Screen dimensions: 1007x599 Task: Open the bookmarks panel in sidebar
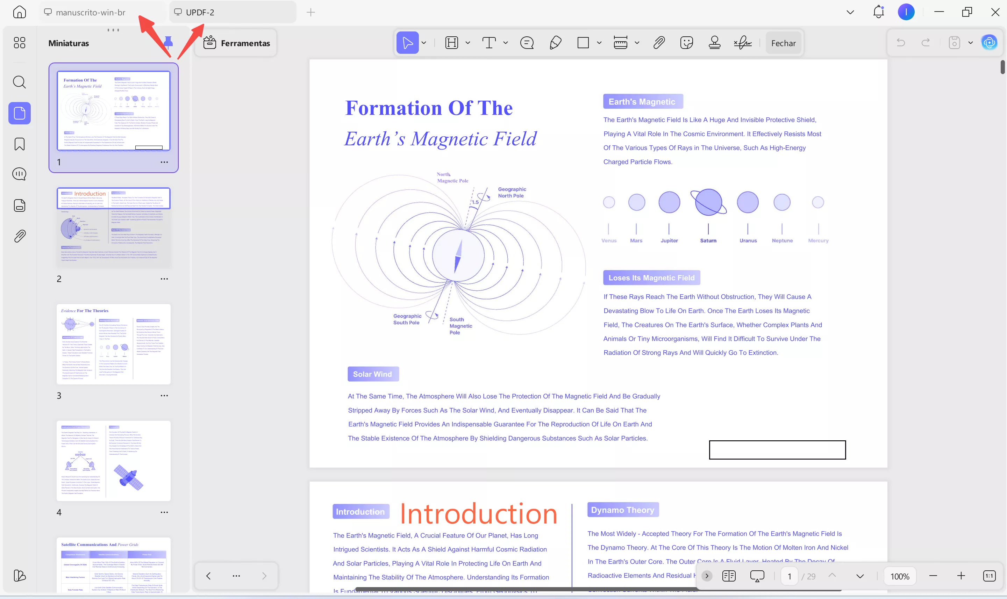(19, 144)
